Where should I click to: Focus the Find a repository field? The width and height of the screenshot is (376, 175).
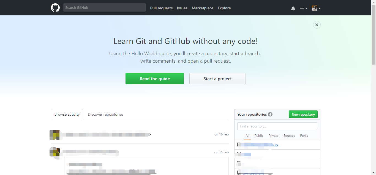(277, 126)
